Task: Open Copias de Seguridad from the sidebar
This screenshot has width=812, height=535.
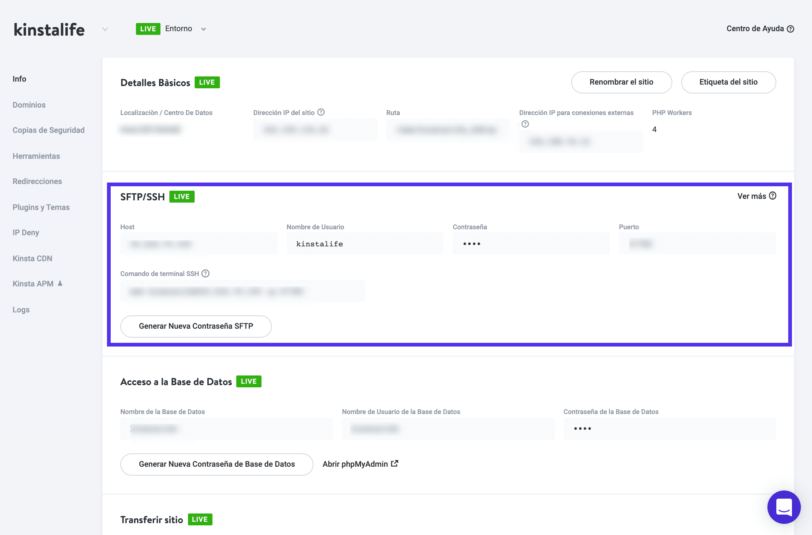Action: point(48,130)
